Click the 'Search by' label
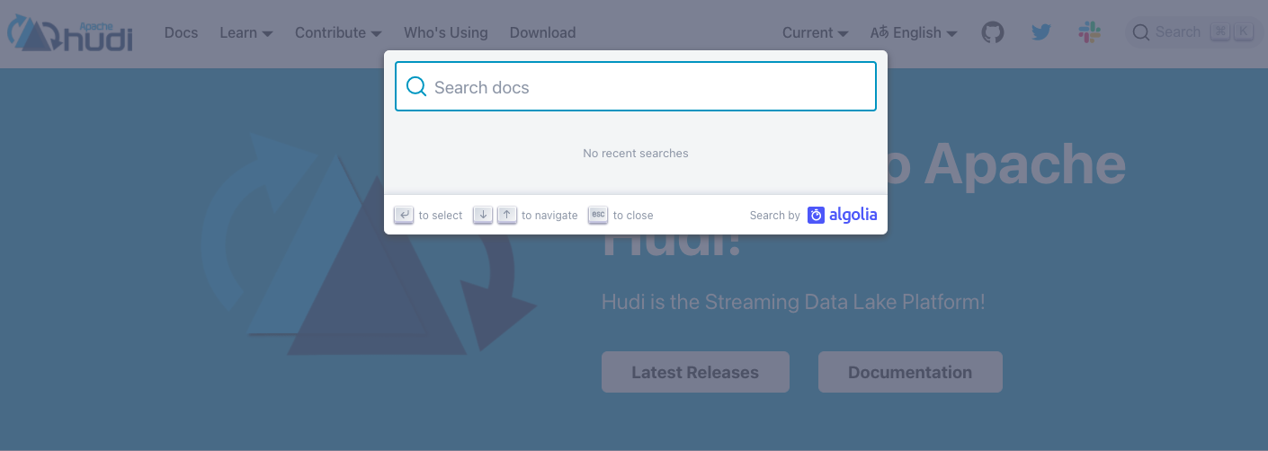Viewport: 1268px width, 451px height. pyautogui.click(x=774, y=215)
